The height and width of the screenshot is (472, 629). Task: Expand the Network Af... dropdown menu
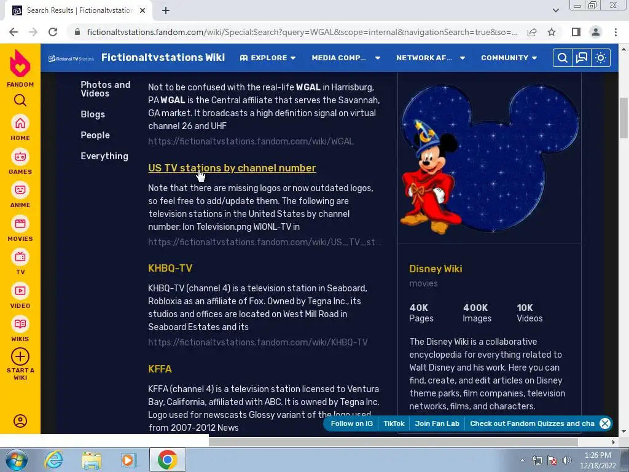point(431,58)
